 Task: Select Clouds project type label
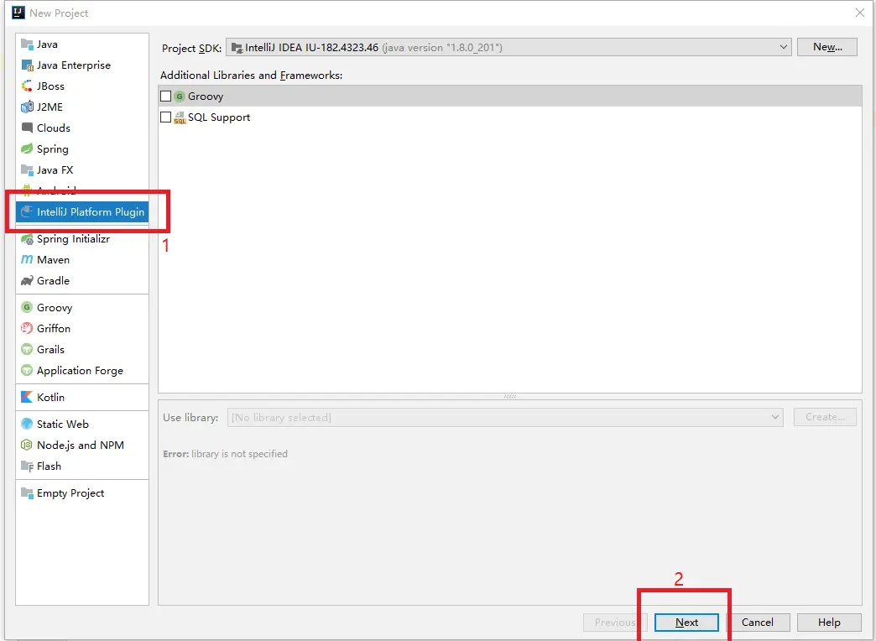coord(54,128)
